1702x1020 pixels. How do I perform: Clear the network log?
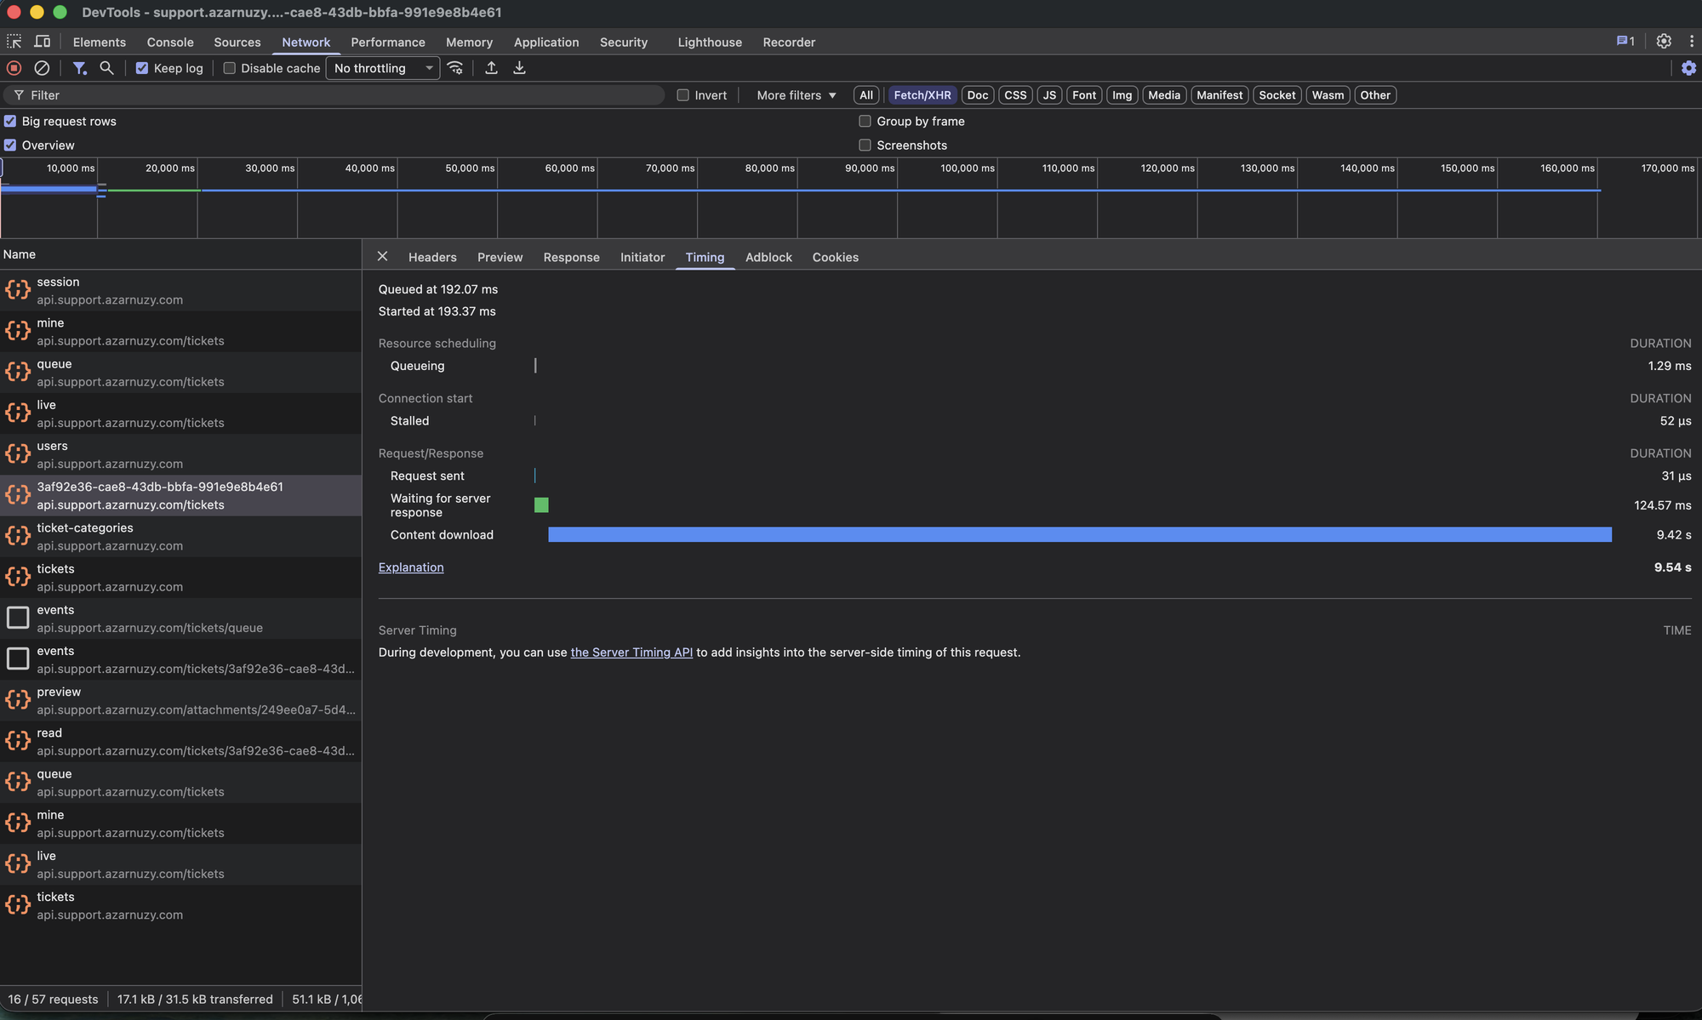pyautogui.click(x=42, y=68)
